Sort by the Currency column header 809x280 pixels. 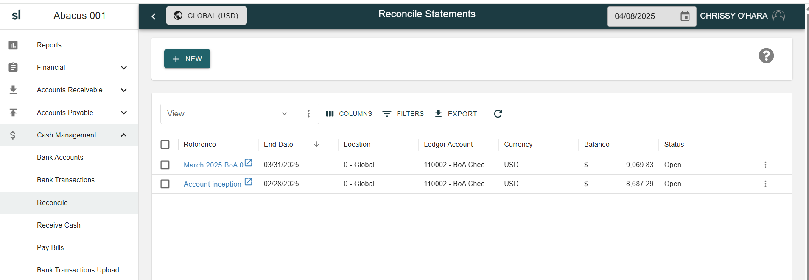coord(518,144)
